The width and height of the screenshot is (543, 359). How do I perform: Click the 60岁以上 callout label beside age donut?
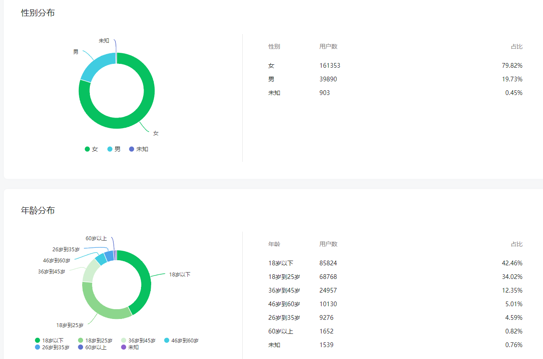[96, 238]
